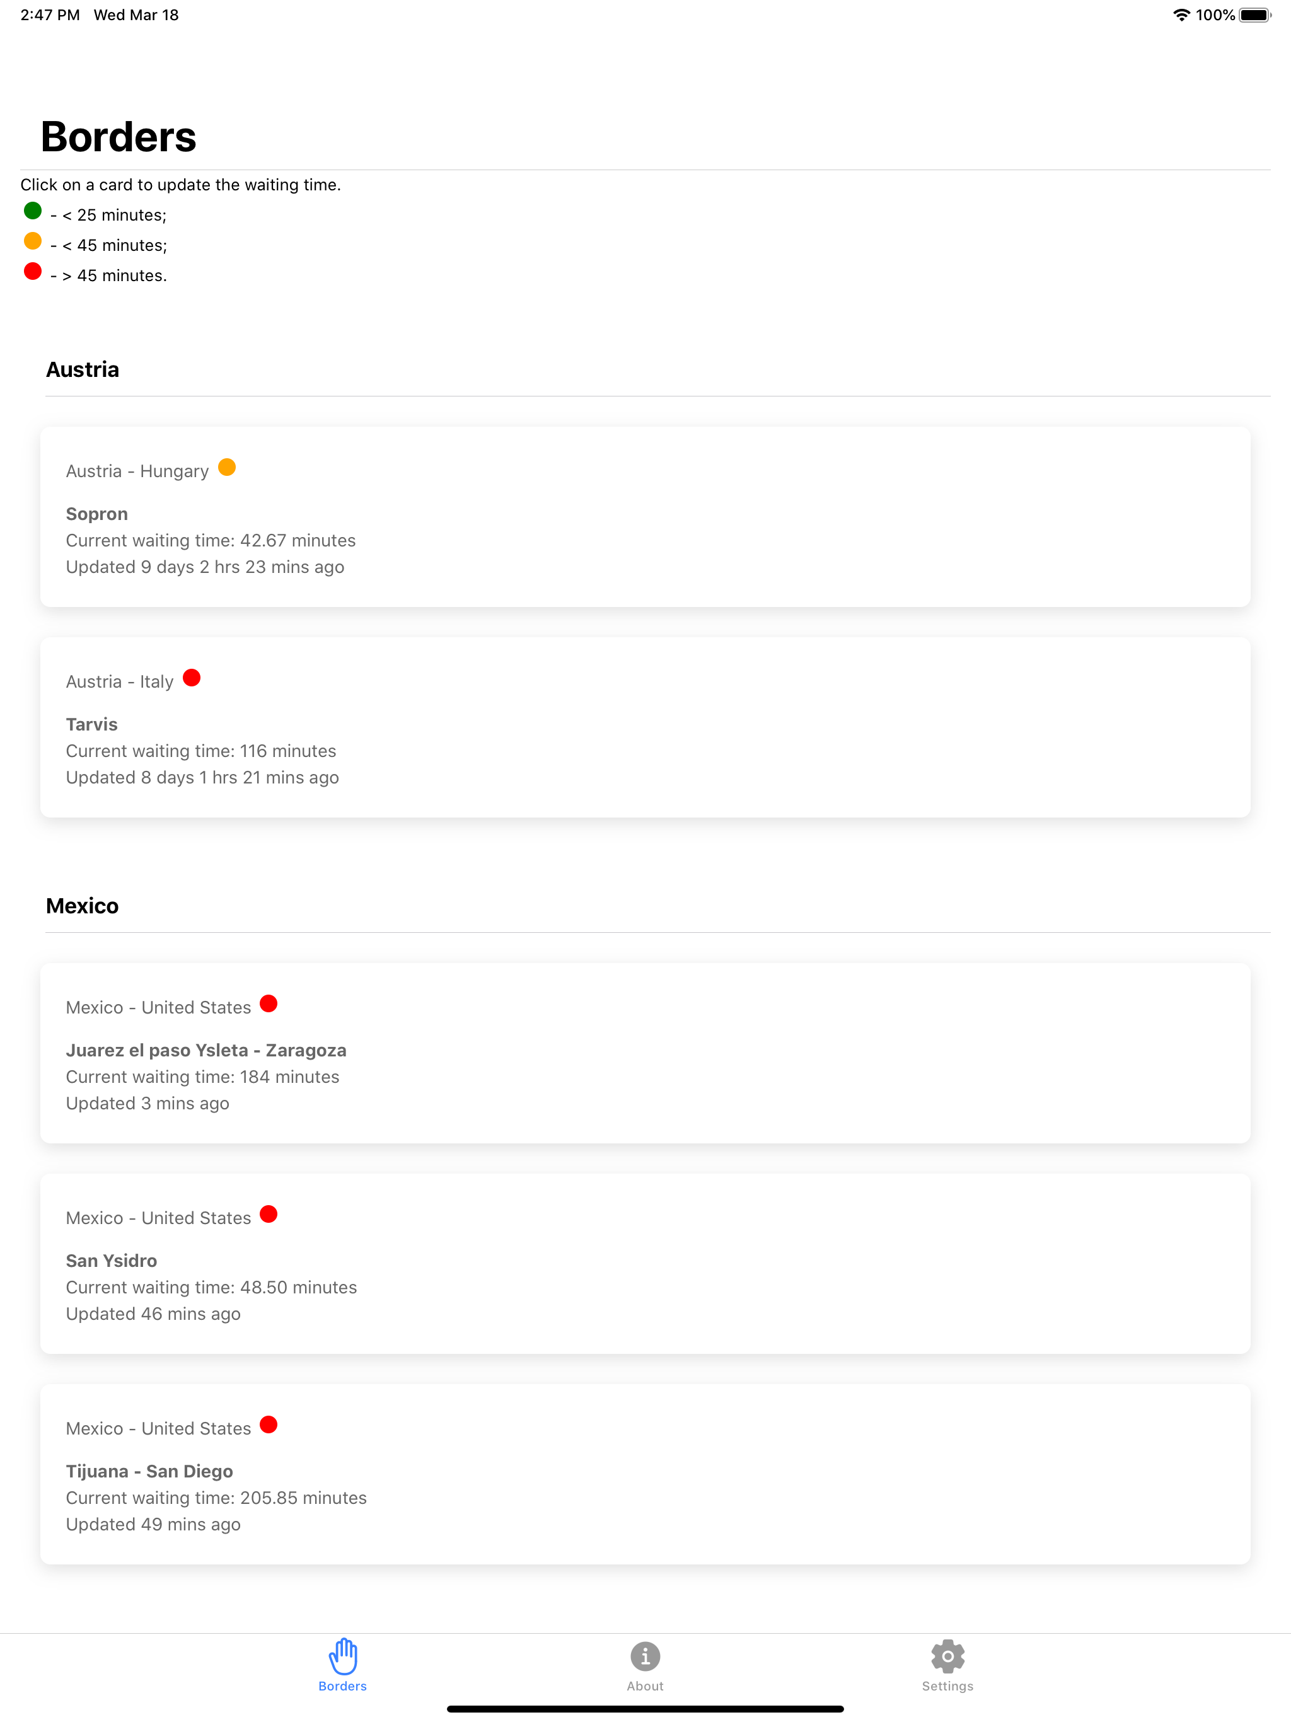Click the Austria section header
Screen dimensions: 1291x1722
pyautogui.click(x=83, y=370)
